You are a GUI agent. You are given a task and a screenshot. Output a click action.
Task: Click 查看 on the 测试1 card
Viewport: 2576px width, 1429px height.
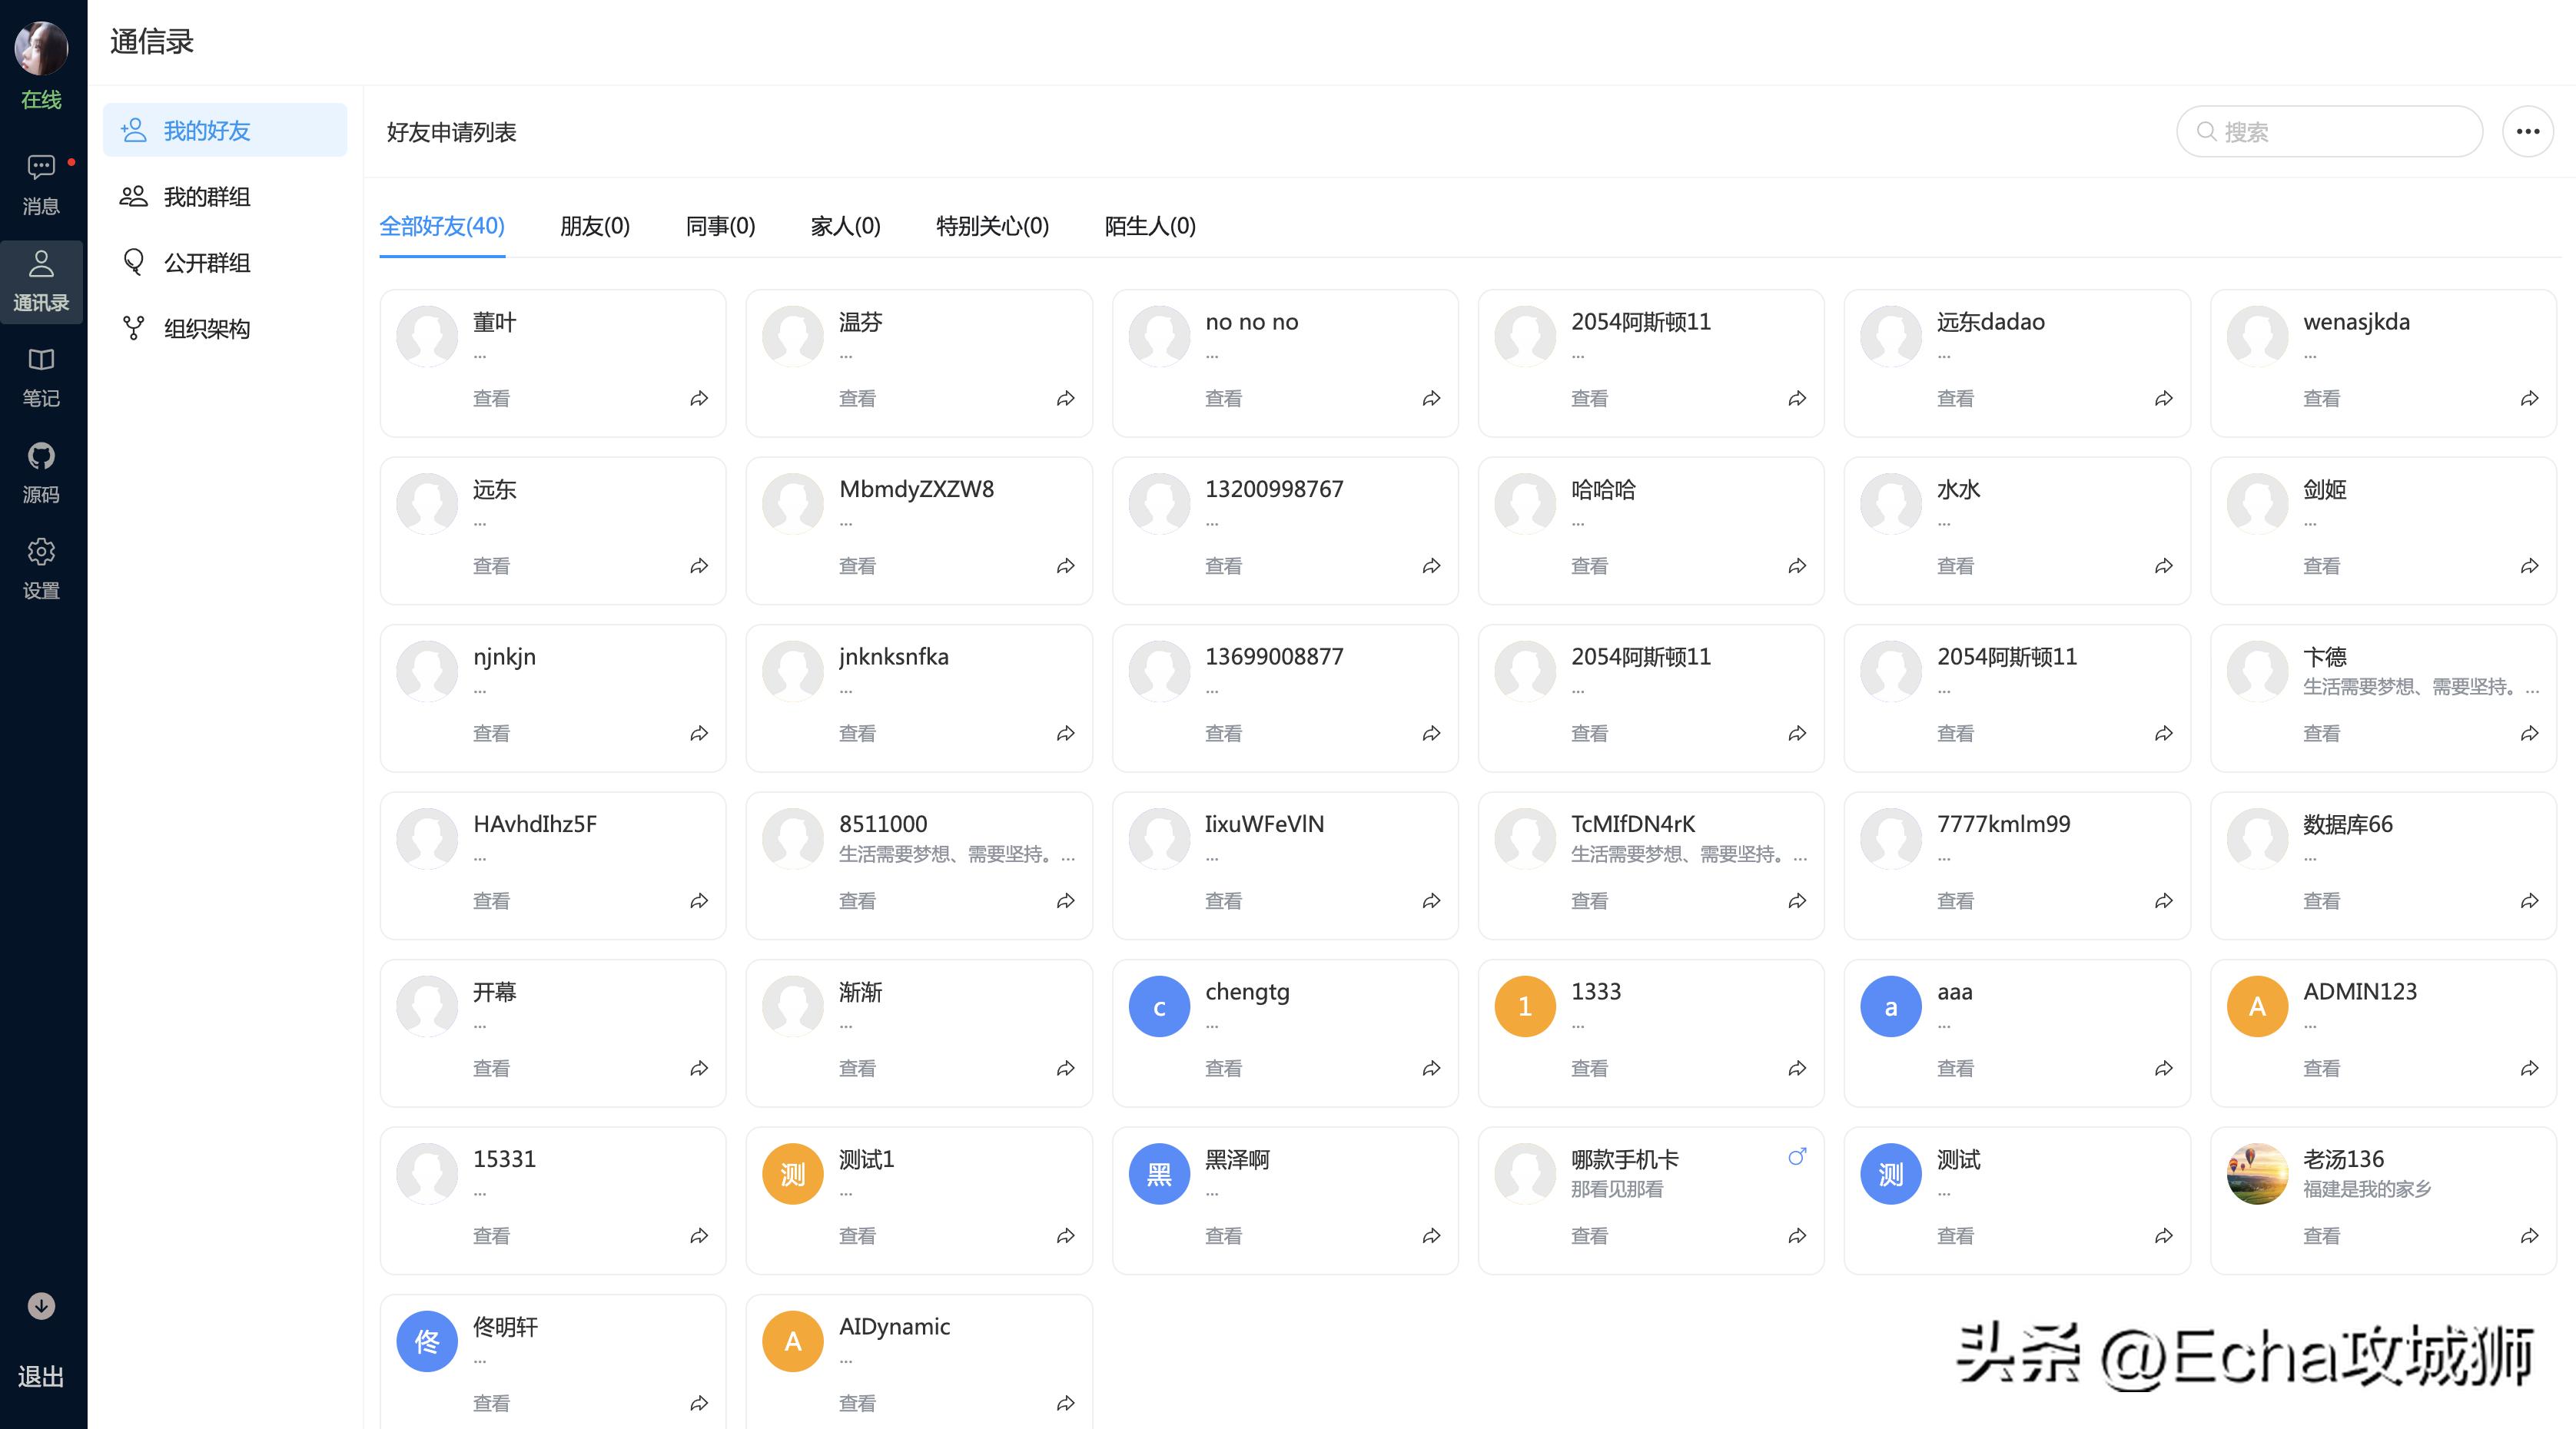click(x=857, y=1236)
